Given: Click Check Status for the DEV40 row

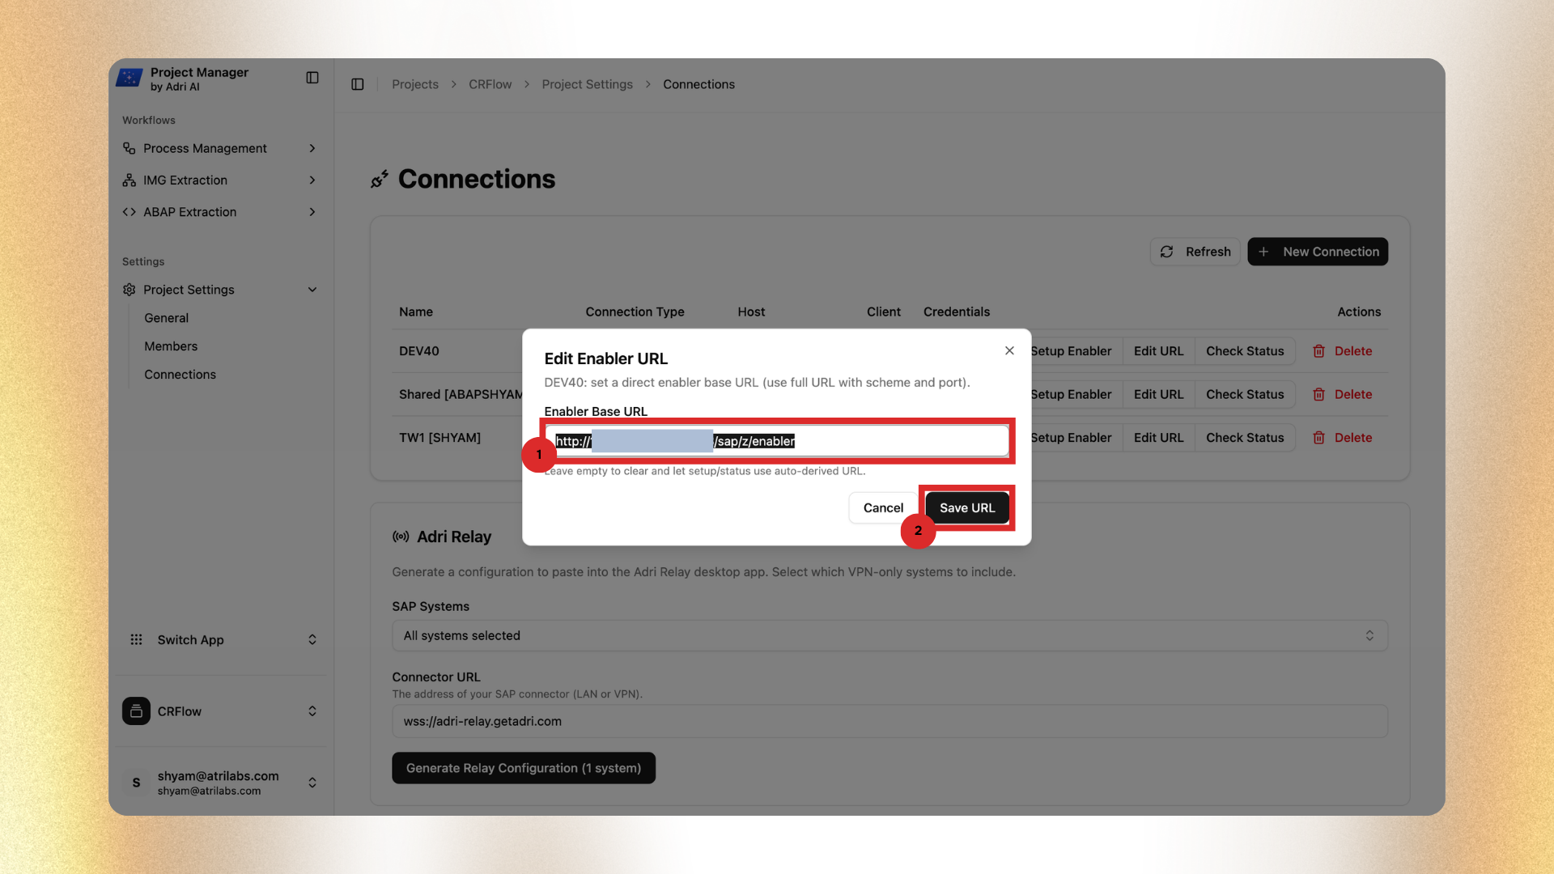Looking at the screenshot, I should 1245,350.
